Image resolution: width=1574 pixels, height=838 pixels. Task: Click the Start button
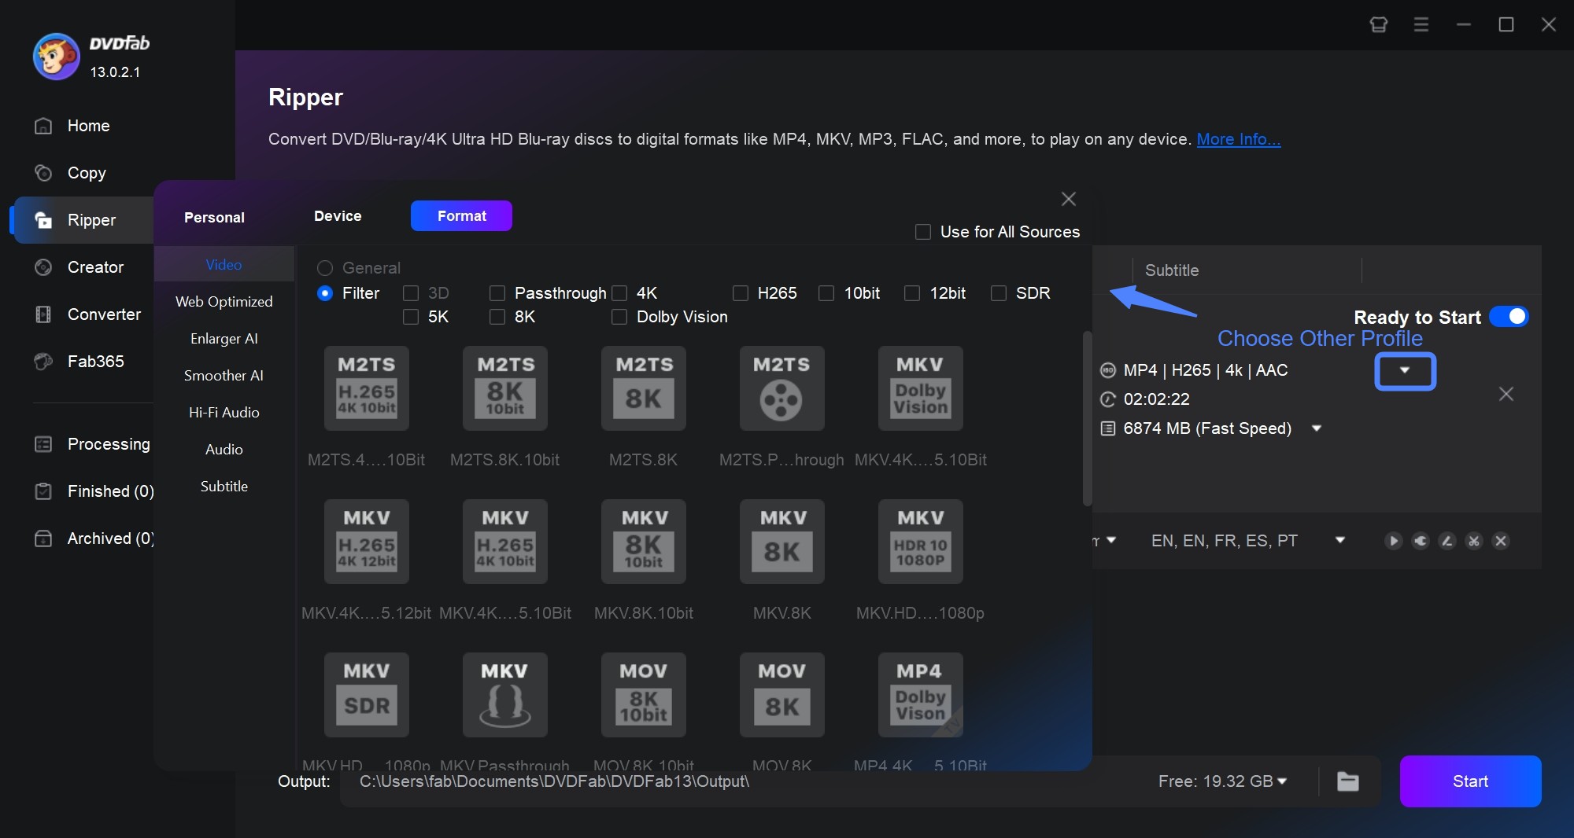pyautogui.click(x=1470, y=781)
